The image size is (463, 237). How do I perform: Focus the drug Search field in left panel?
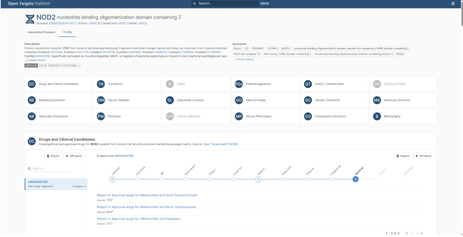pos(49,168)
